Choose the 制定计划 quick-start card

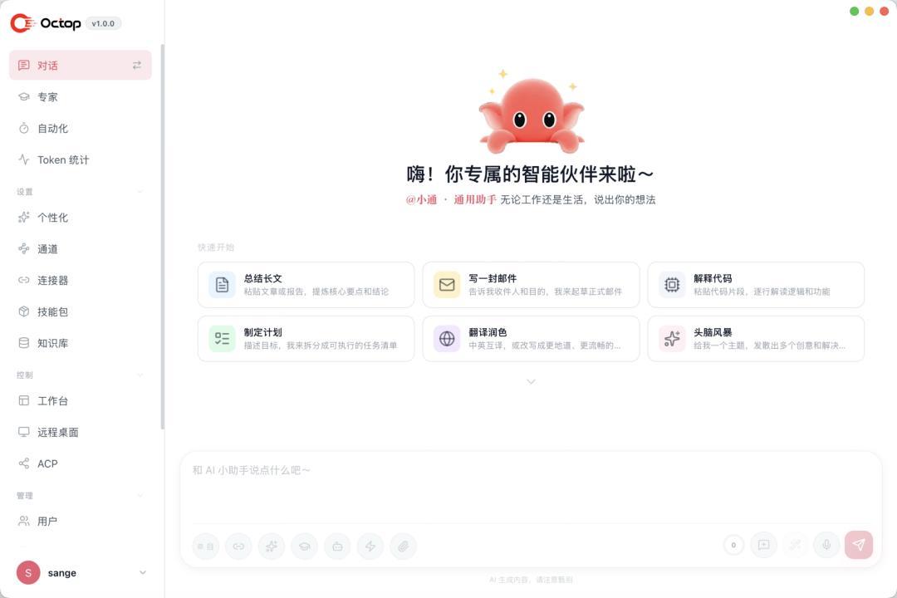(x=306, y=338)
